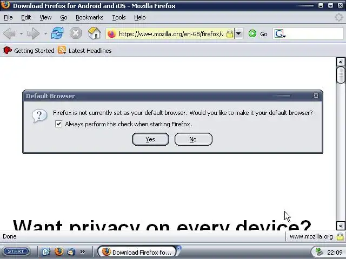This screenshot has width=346, height=259.
Task: Open the Help menu
Action: 140,17
